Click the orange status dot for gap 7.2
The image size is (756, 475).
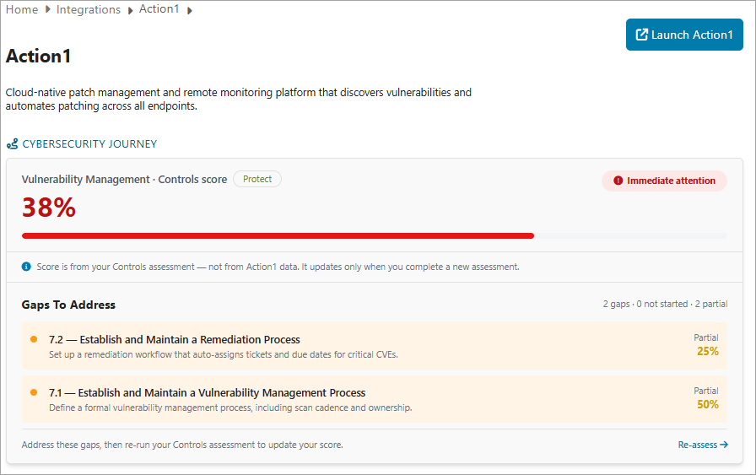(x=34, y=339)
